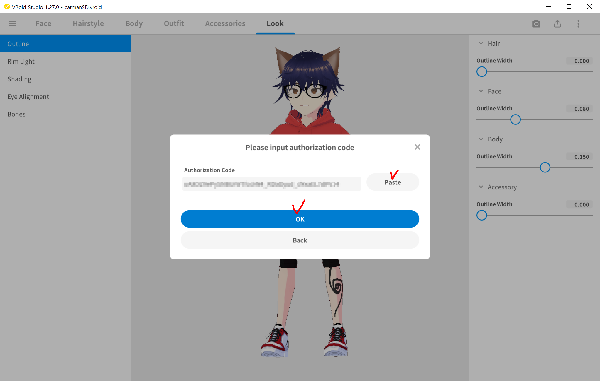Click the Authorization Code input field
Viewport: 600px width, 381px height.
pos(271,184)
